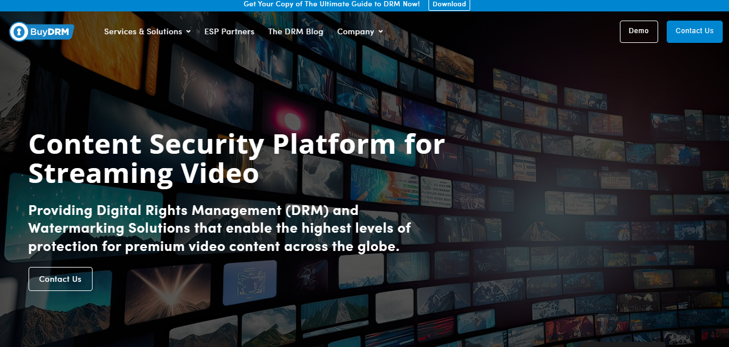The width and height of the screenshot is (729, 347).
Task: Expand the Company menu chevron
Action: point(380,32)
